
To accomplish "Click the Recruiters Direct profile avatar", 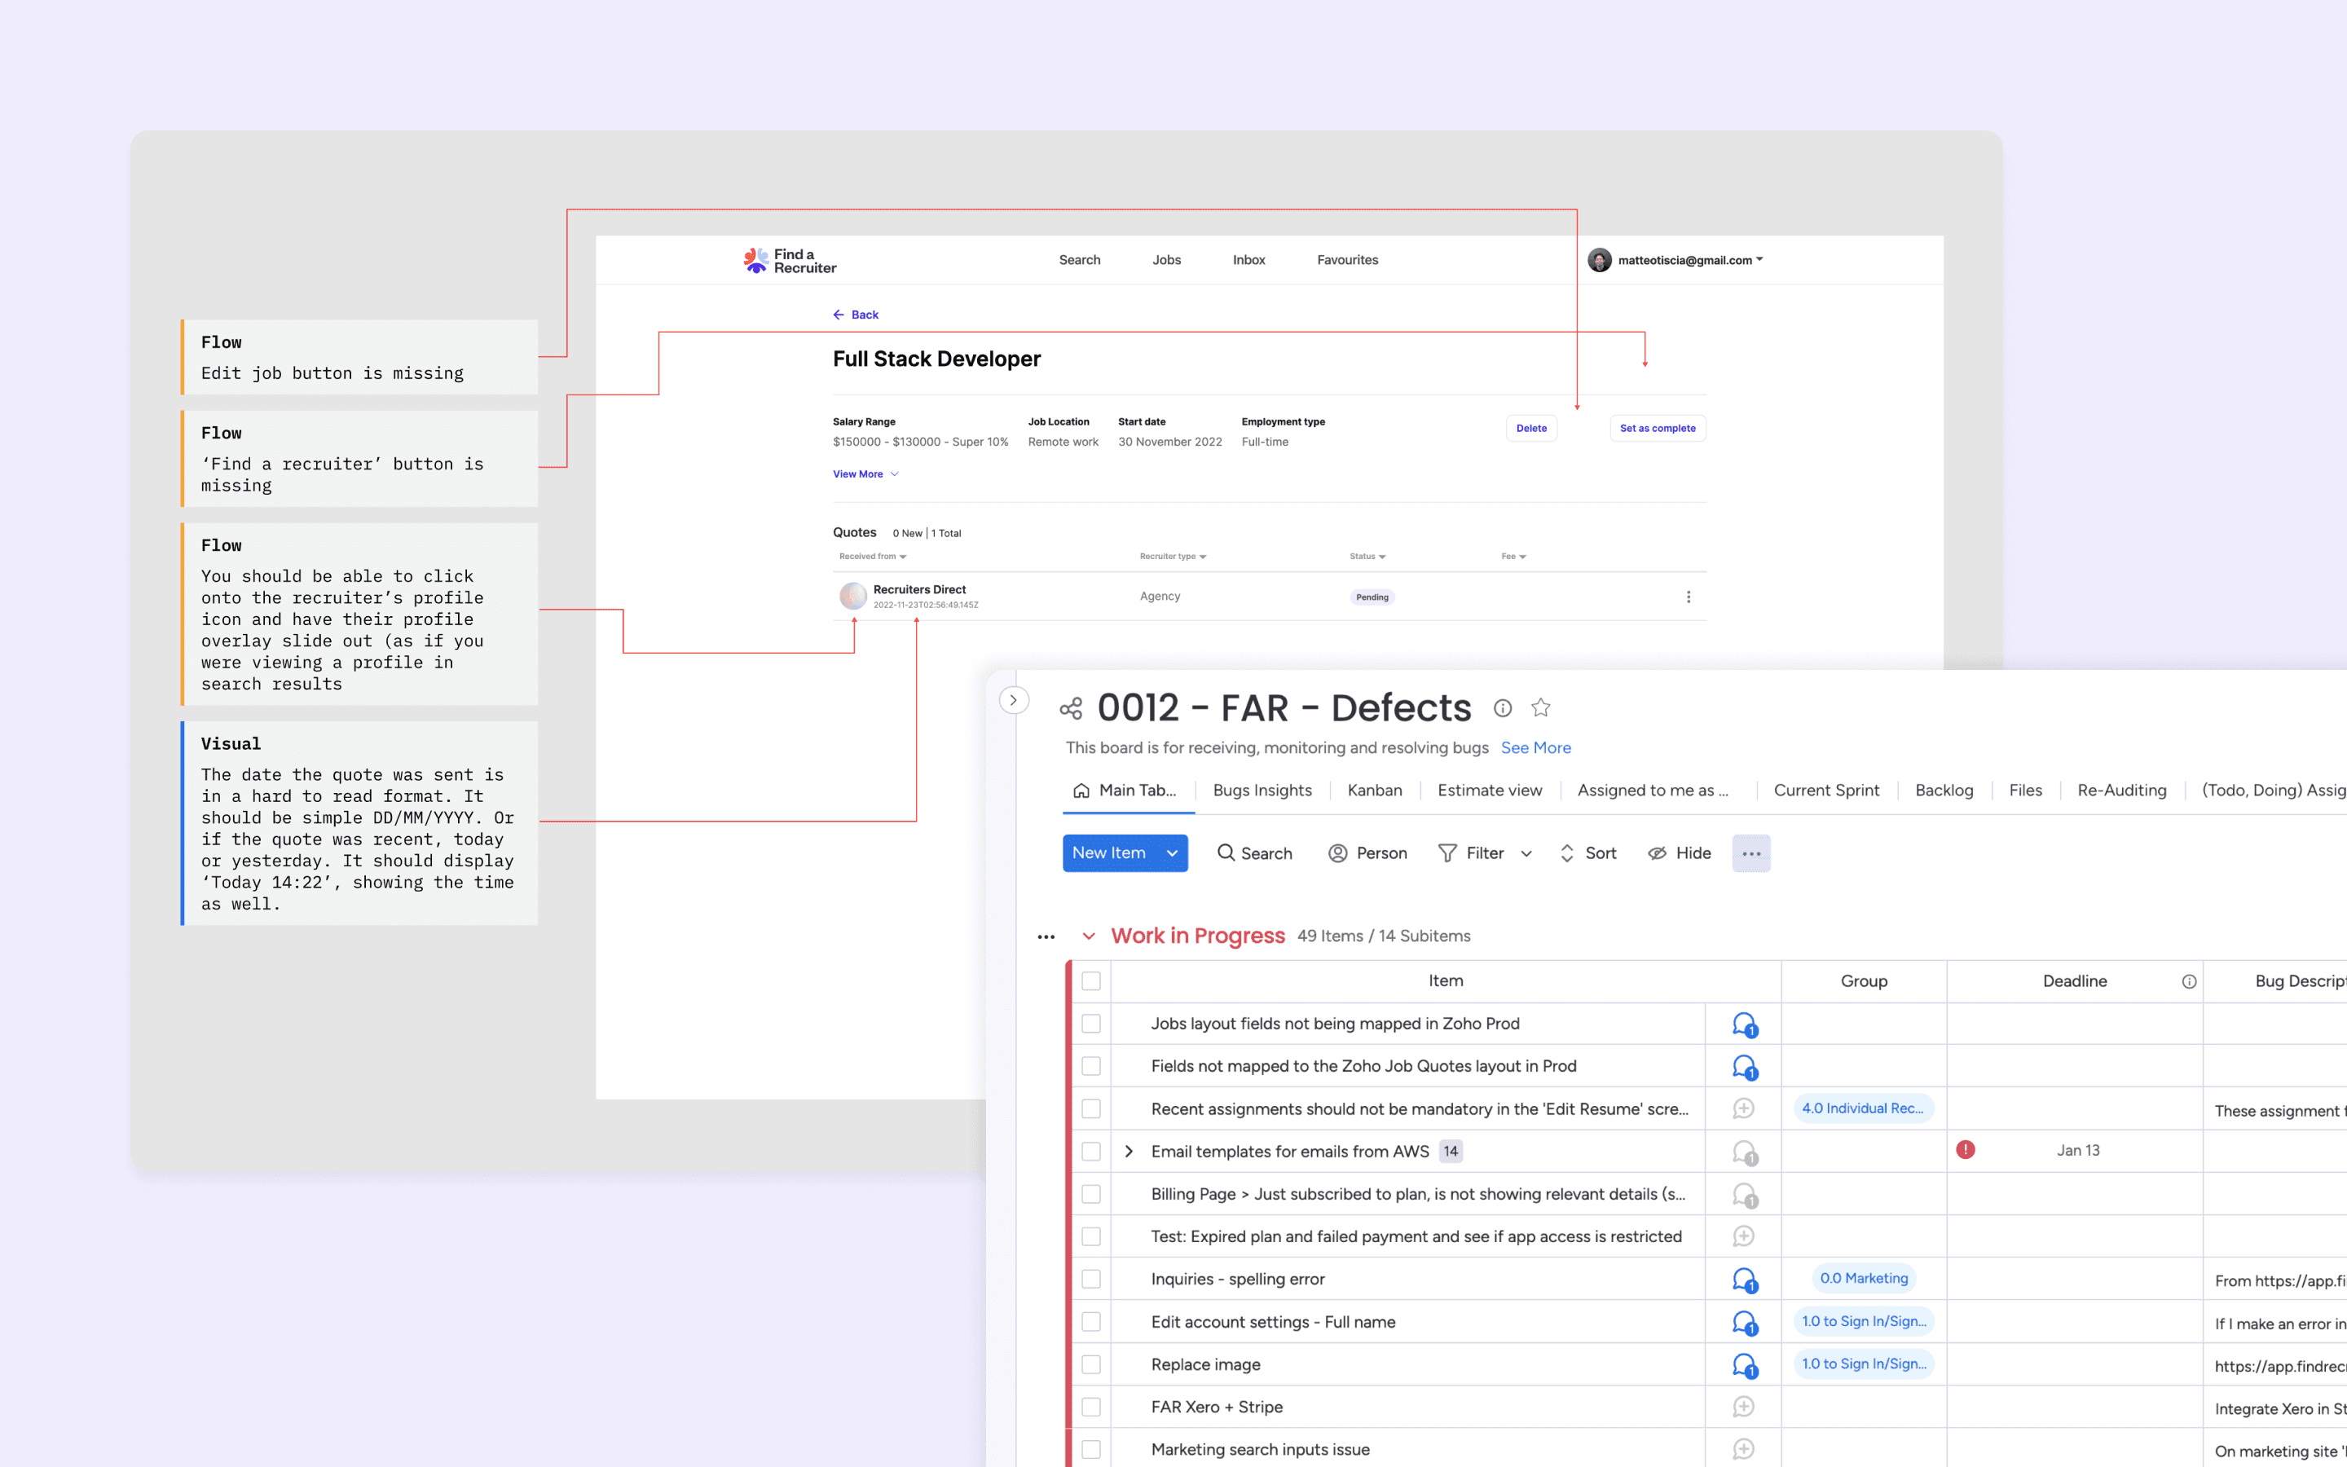I will pos(852,596).
